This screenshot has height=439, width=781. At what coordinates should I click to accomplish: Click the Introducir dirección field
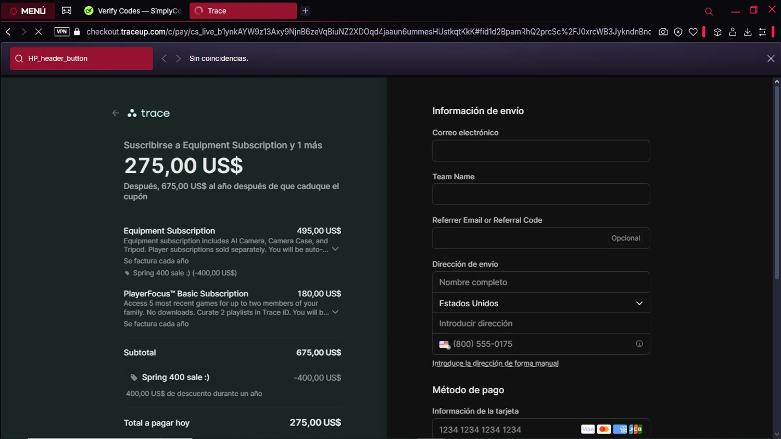(541, 323)
